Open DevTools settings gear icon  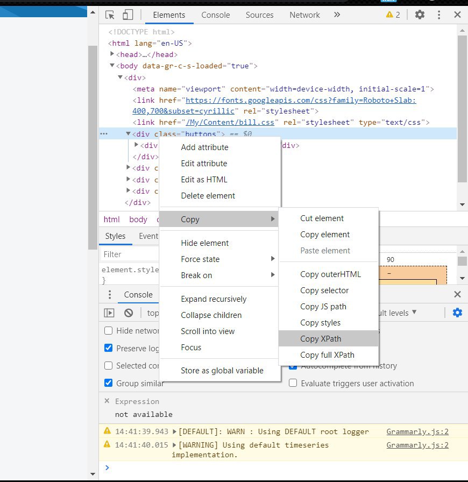tap(420, 15)
